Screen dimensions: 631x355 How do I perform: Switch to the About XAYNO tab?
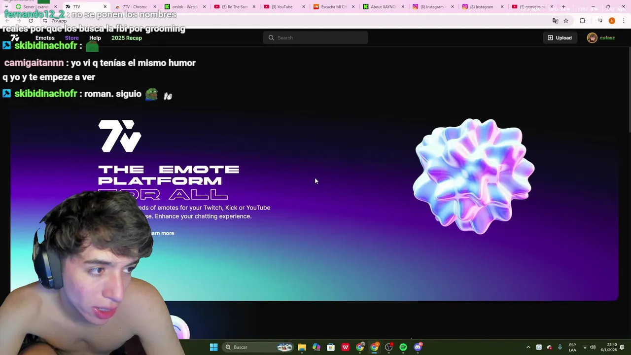point(384,7)
